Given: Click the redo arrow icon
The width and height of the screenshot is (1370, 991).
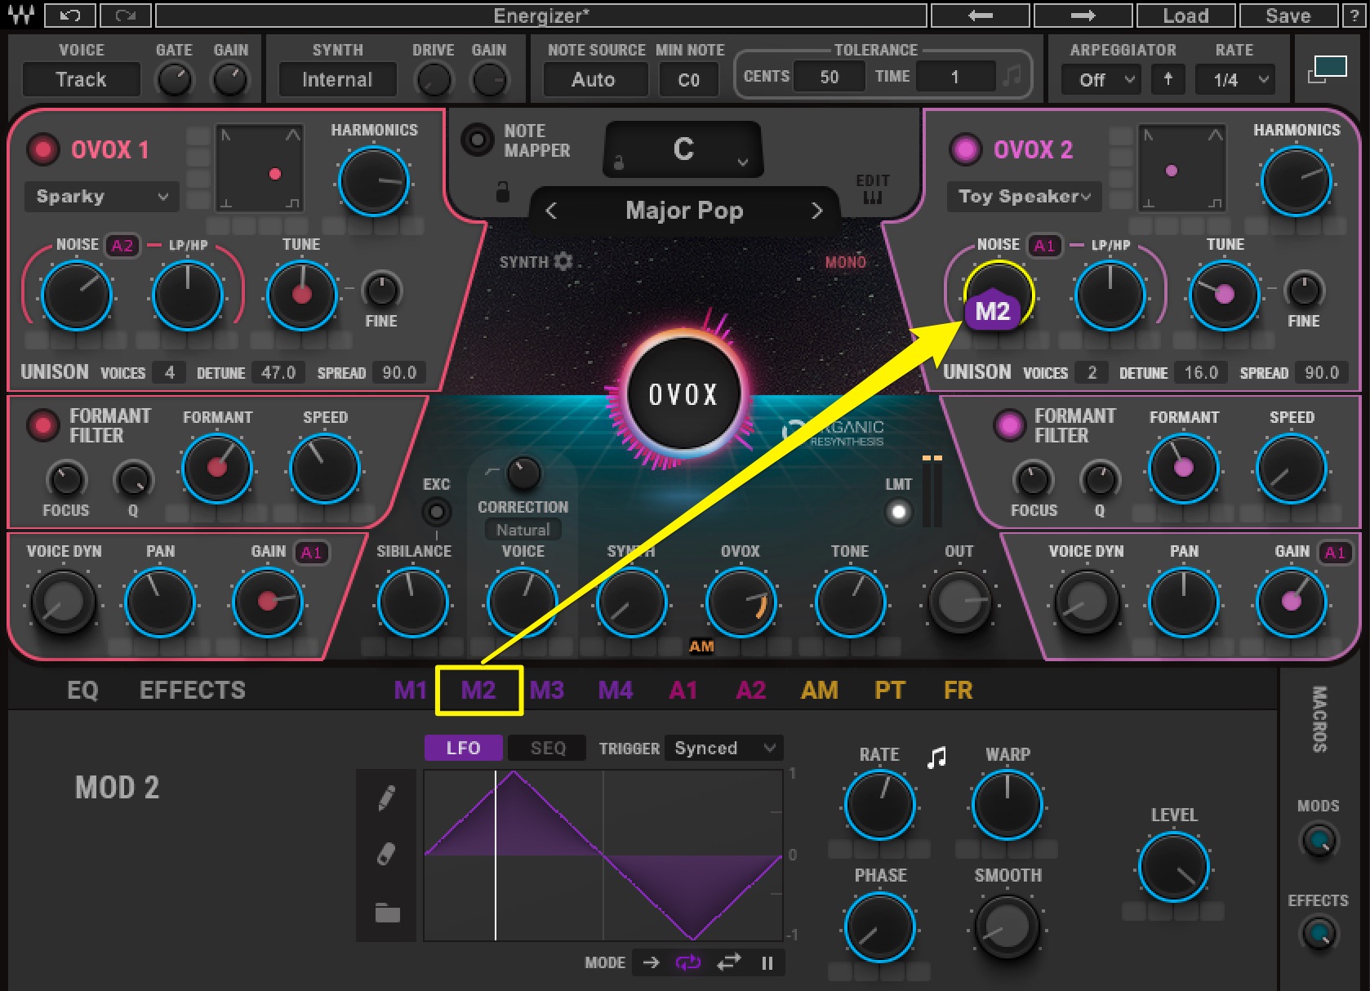Looking at the screenshot, I should [125, 16].
